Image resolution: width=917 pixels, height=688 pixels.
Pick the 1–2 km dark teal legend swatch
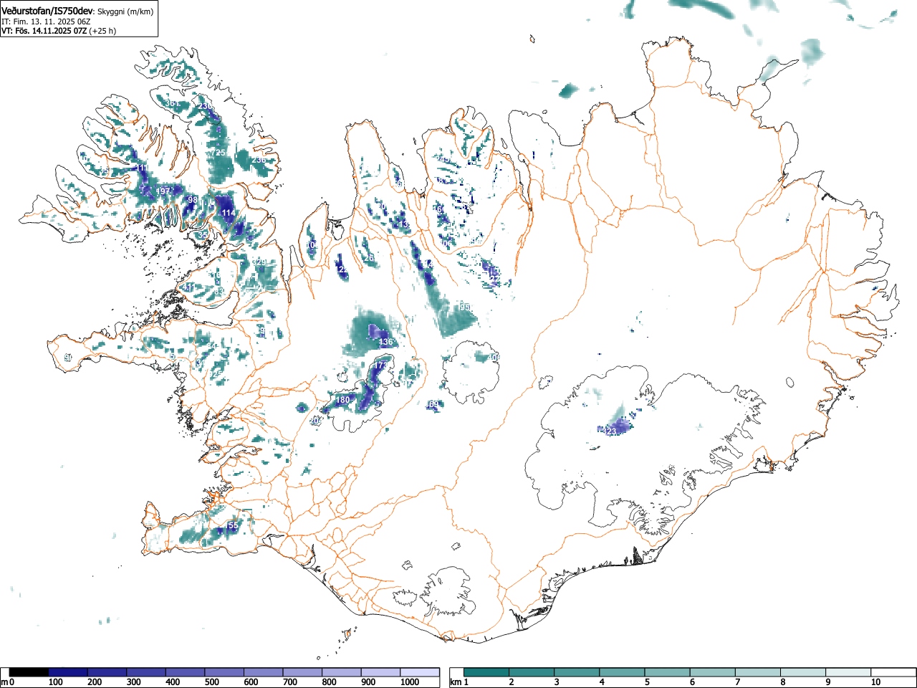pos(486,672)
